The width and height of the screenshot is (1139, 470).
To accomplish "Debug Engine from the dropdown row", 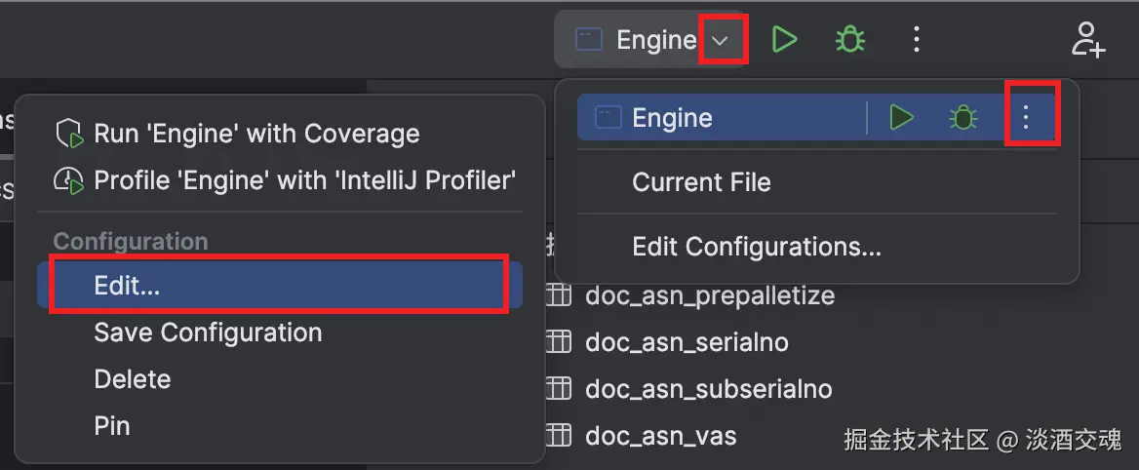I will [x=963, y=118].
